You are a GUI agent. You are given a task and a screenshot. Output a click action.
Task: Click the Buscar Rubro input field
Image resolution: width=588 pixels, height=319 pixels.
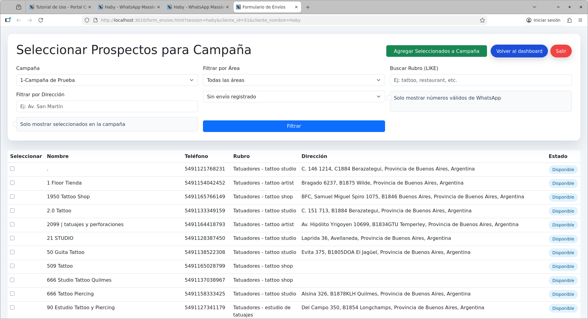480,80
